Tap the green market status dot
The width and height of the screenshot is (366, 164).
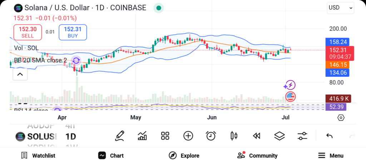[159, 8]
